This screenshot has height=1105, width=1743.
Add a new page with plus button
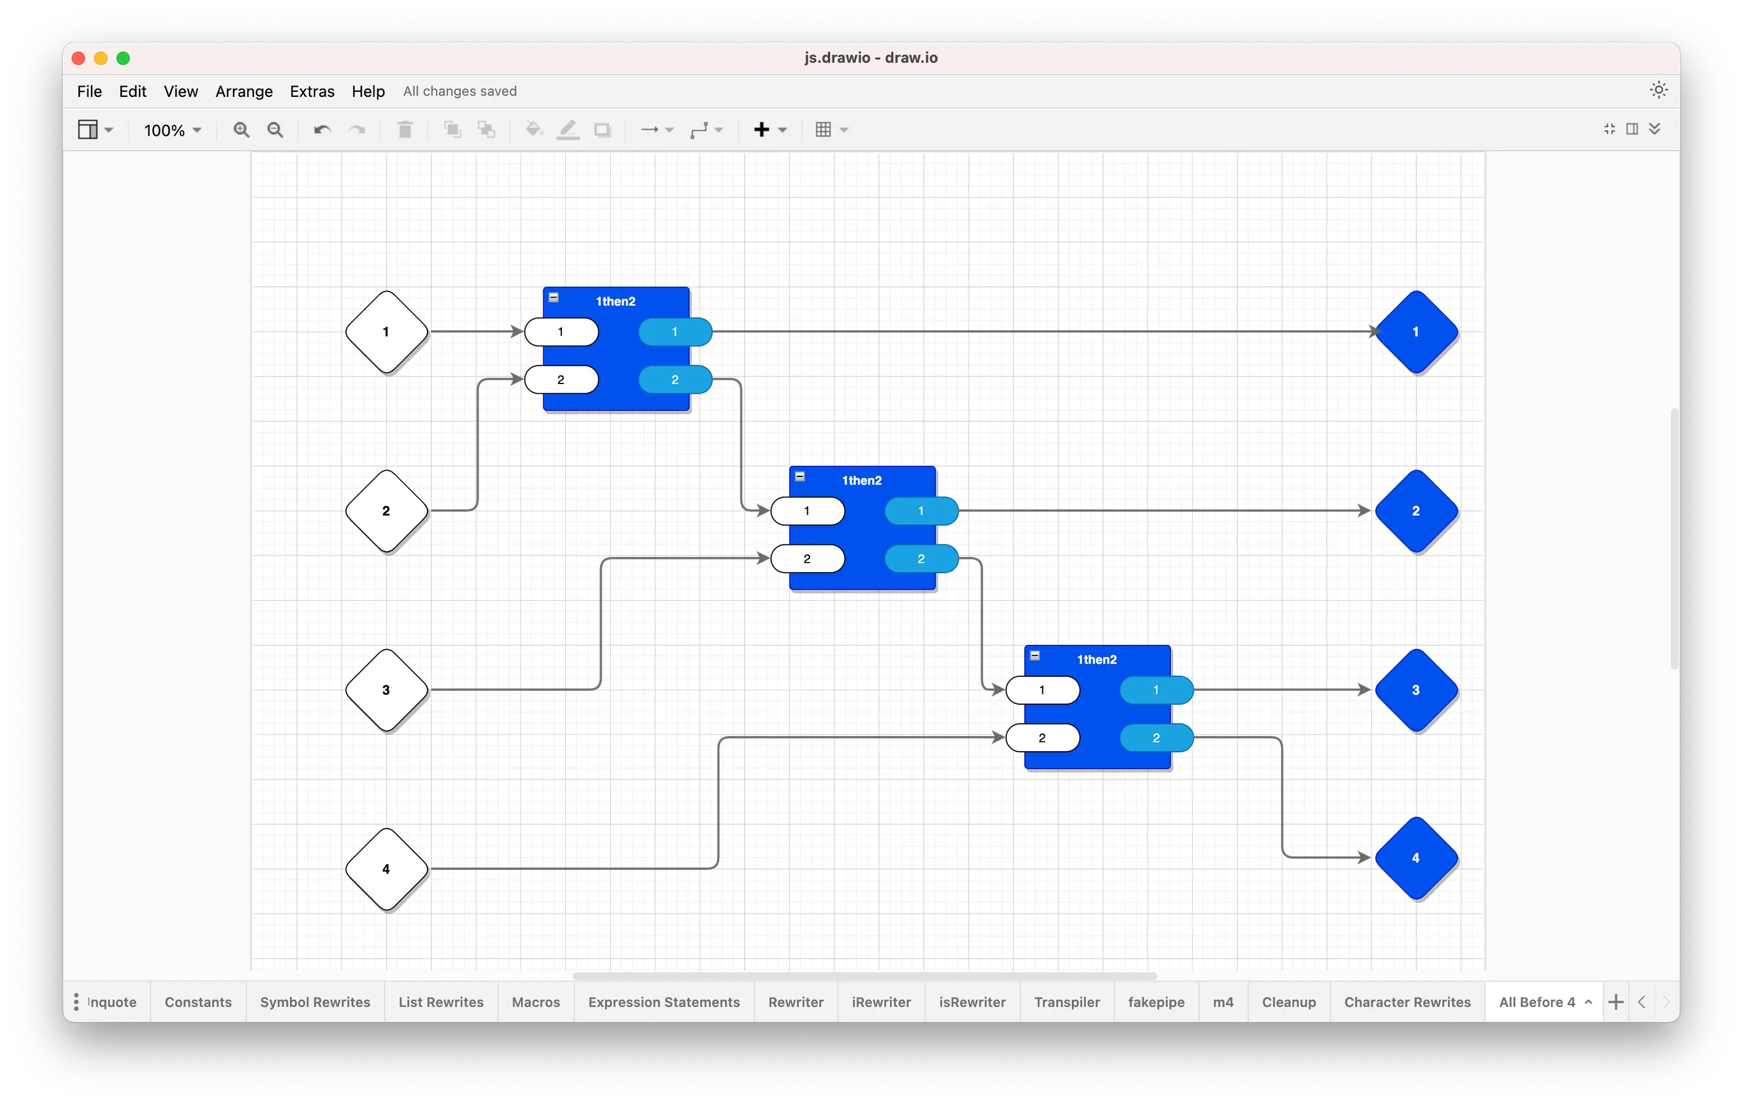[x=1616, y=1002]
